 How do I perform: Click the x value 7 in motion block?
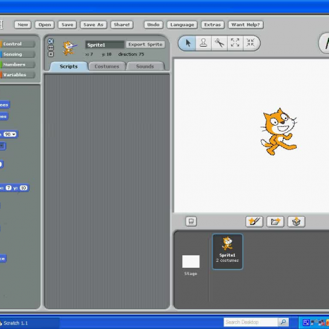[x=9, y=188]
